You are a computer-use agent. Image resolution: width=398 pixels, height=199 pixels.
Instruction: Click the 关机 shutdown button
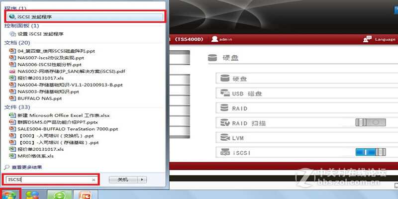(123, 180)
